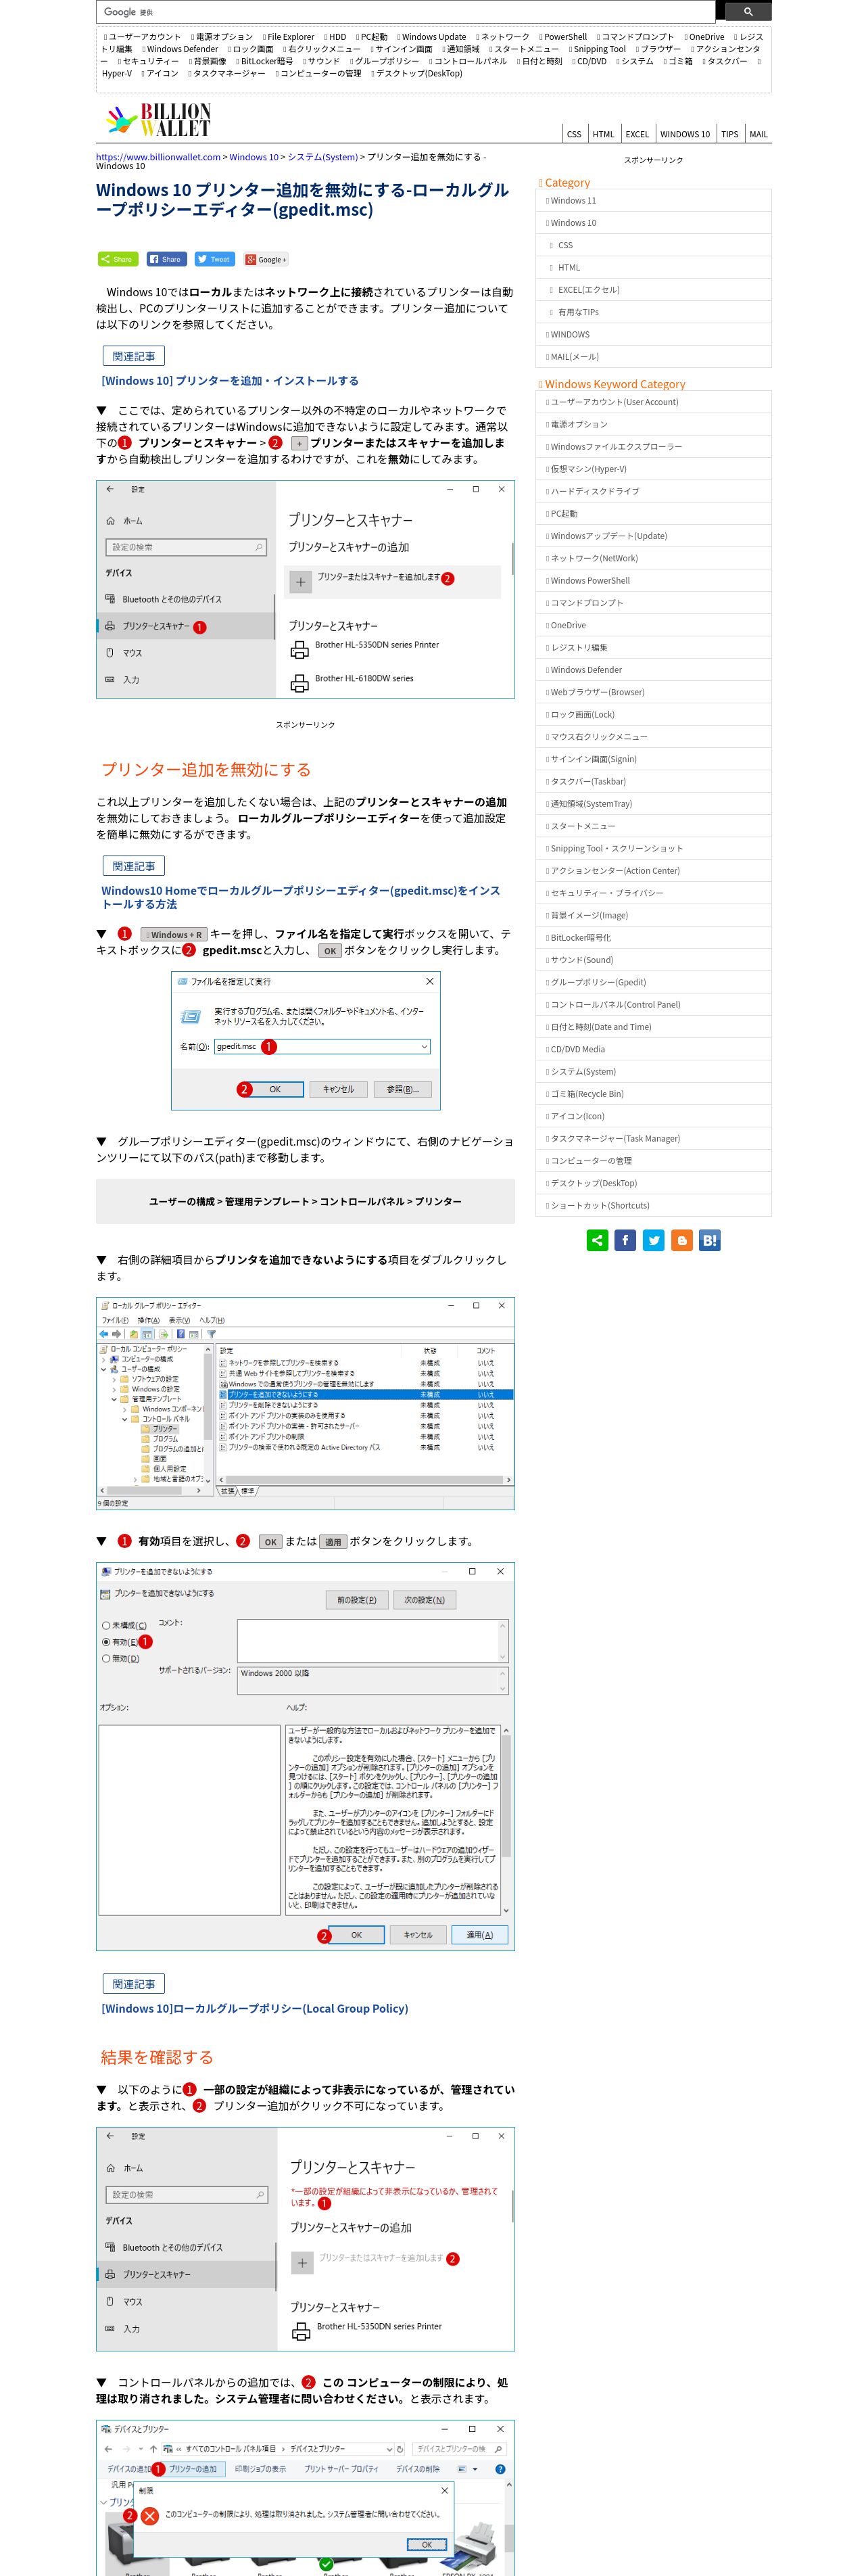Open アクションセンター(Action Center) sidebar category
This screenshot has height=2576, width=868.
[x=653, y=871]
